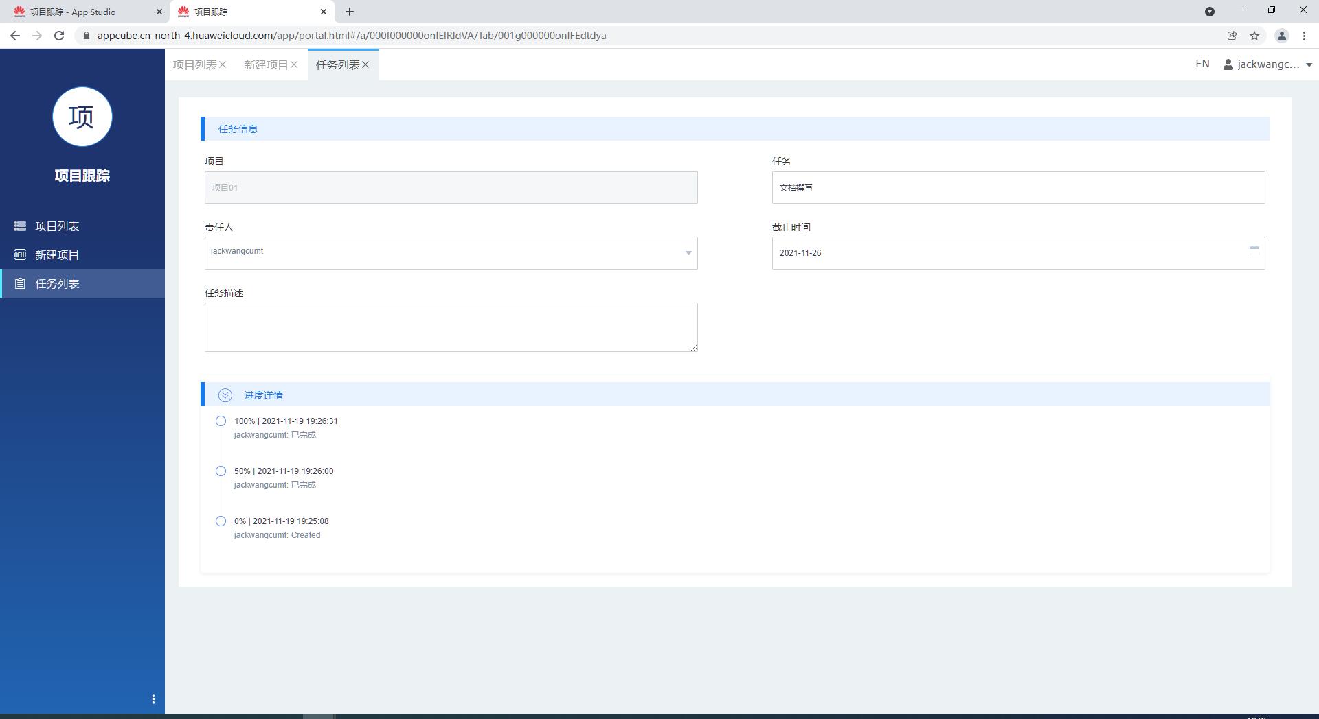The width and height of the screenshot is (1319, 719).
Task: Click the user avatar icon beside jackwangc
Action: click(x=1228, y=64)
